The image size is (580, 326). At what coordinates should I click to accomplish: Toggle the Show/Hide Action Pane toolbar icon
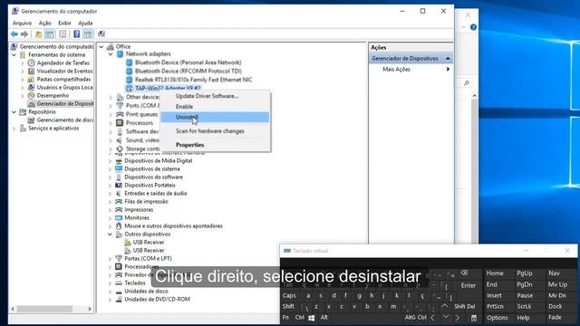88,34
